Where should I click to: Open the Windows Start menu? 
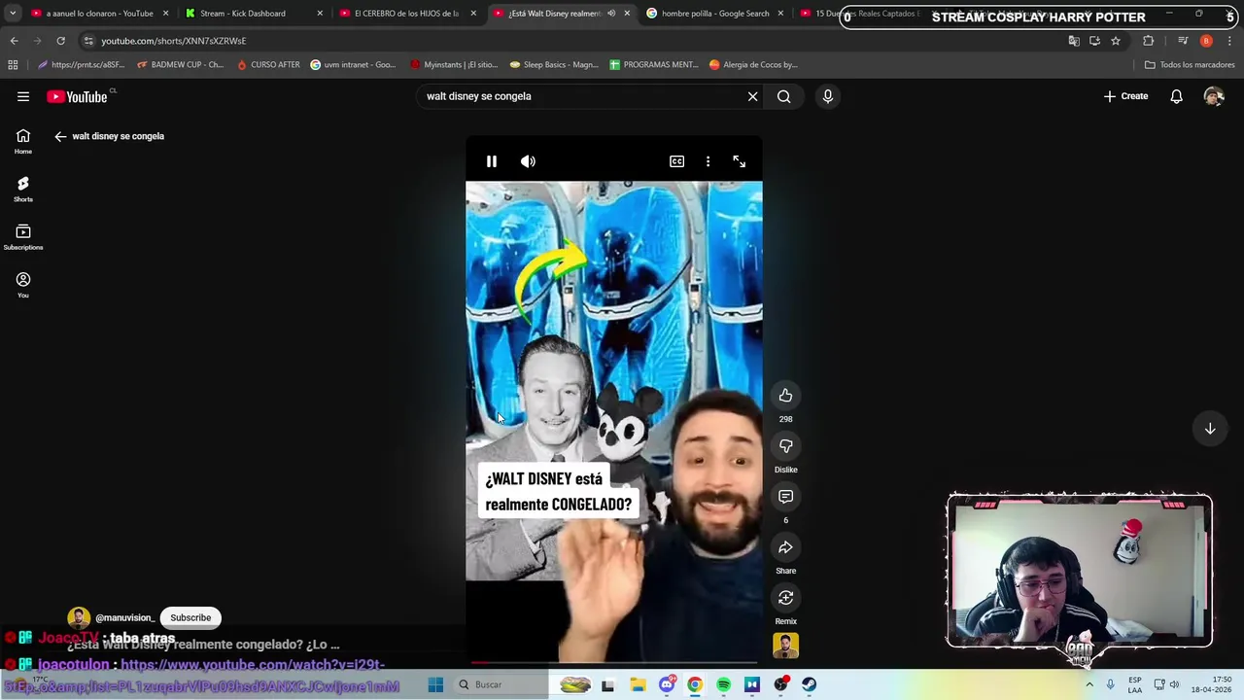coord(435,684)
